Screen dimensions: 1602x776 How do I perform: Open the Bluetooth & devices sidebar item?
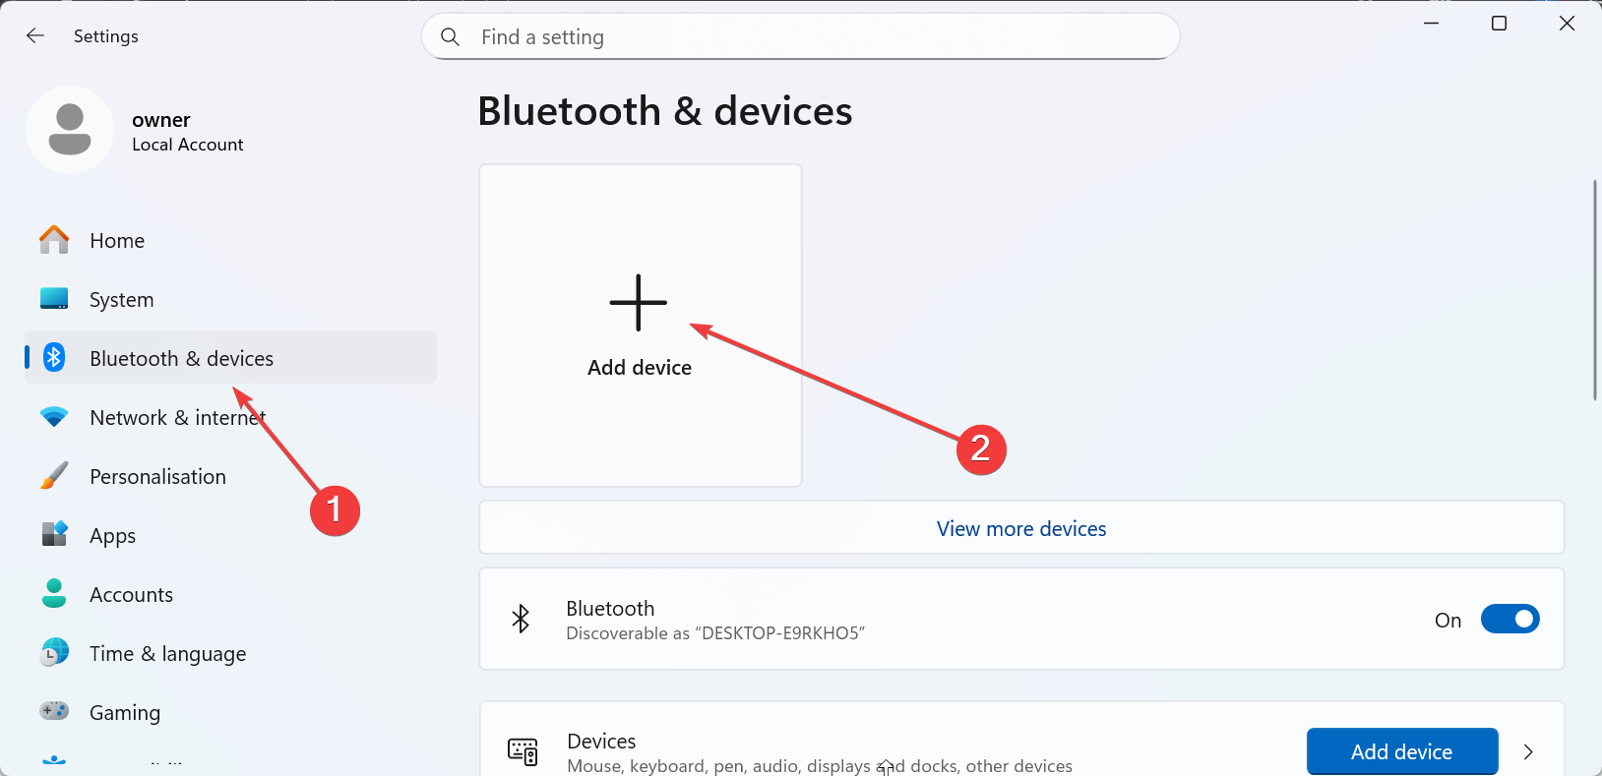(x=181, y=358)
